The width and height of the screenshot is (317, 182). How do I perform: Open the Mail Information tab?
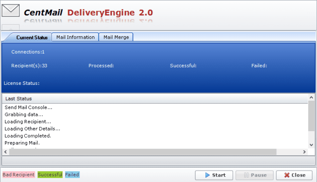pyautogui.click(x=75, y=37)
